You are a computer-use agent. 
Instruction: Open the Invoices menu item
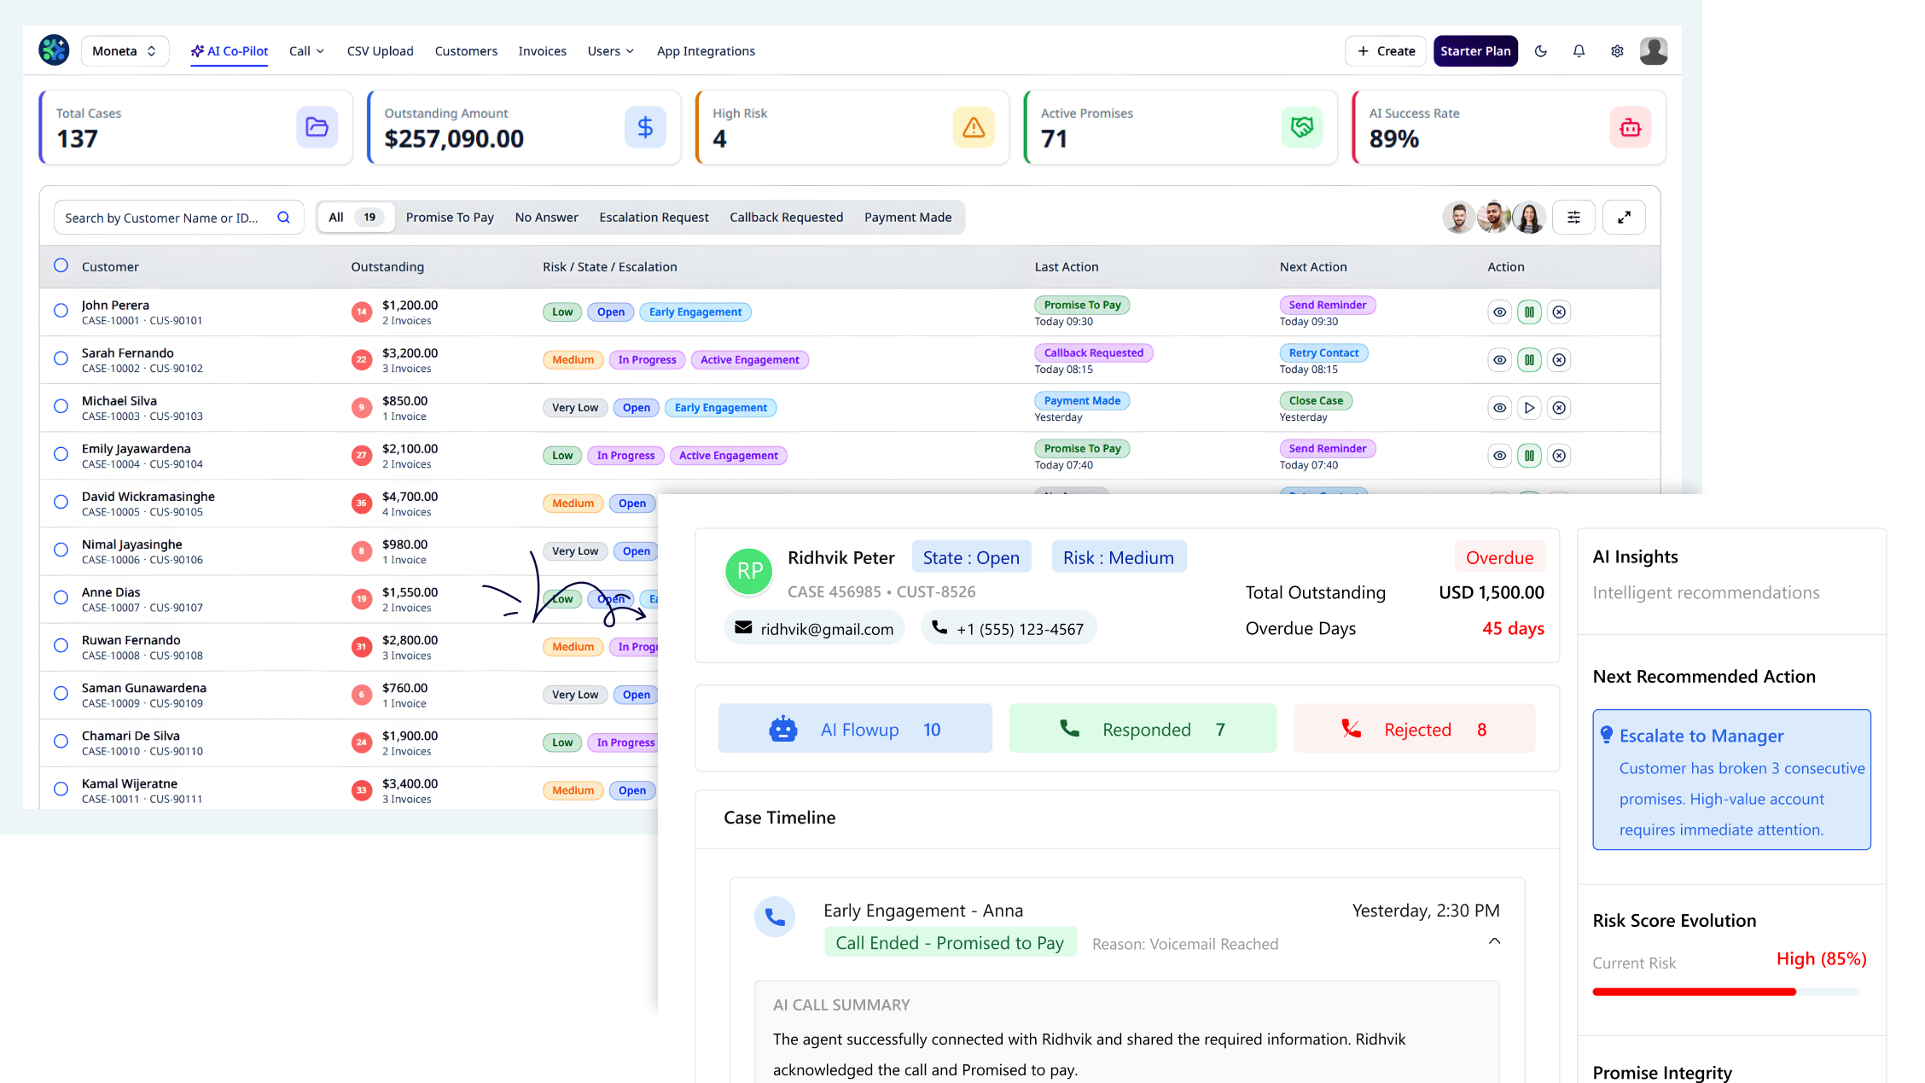point(542,51)
